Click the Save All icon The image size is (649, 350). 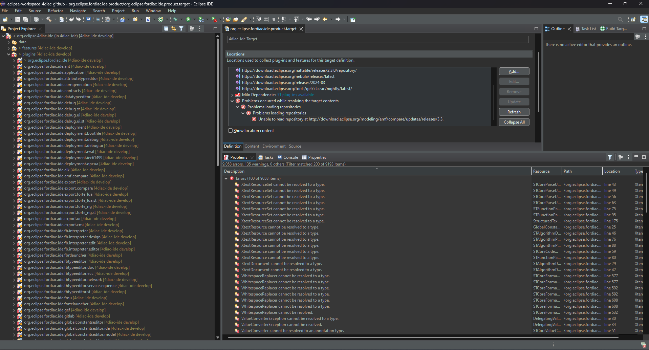[x=25, y=19]
